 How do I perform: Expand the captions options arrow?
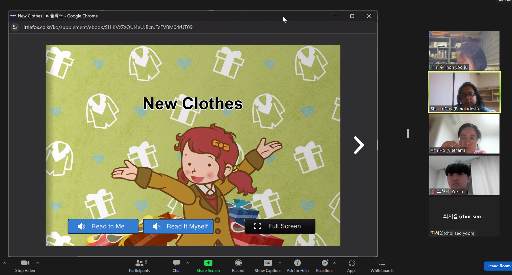[280, 263]
